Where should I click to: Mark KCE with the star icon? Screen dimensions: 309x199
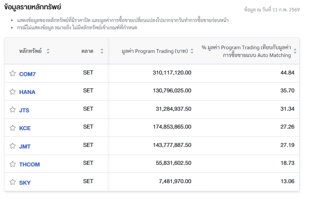[13, 128]
